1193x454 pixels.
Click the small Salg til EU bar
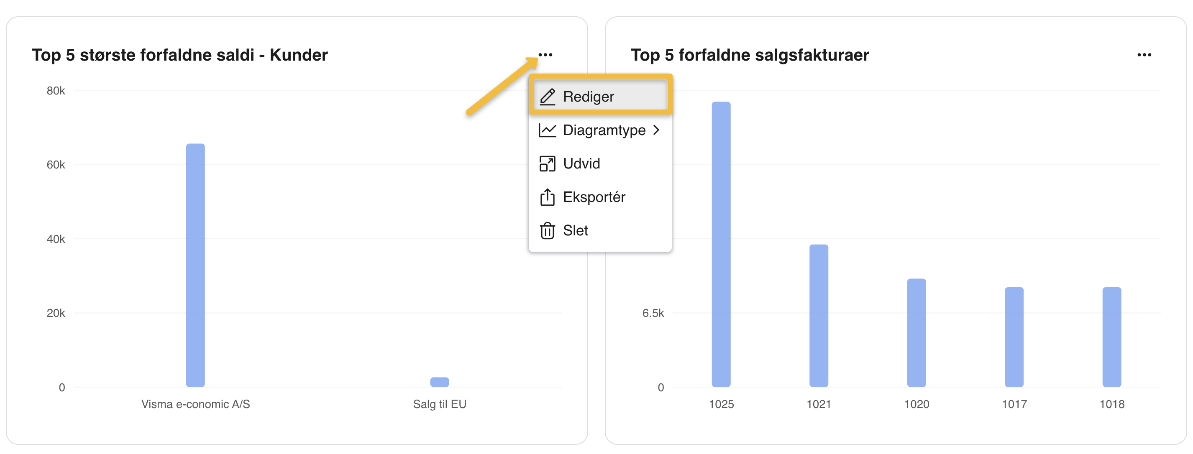pyautogui.click(x=440, y=382)
